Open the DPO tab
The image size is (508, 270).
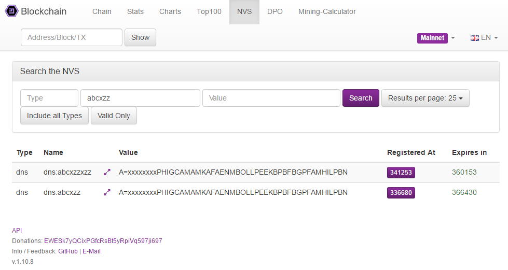[x=274, y=11]
